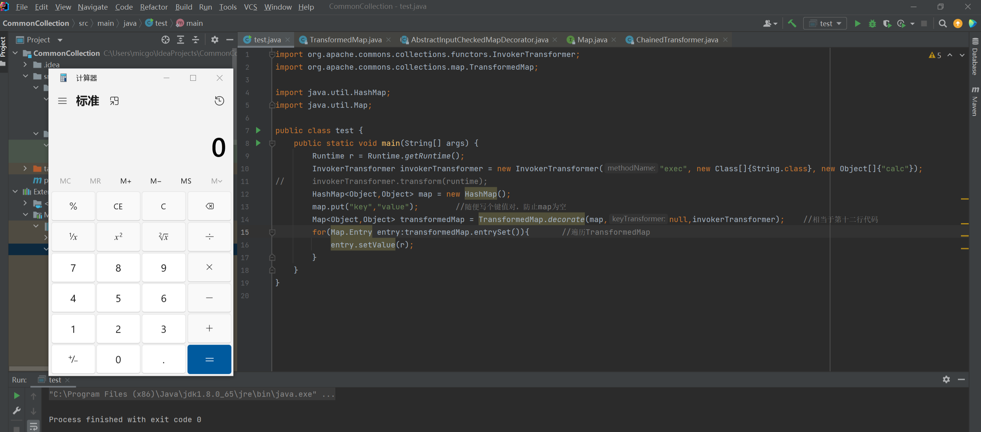The width and height of the screenshot is (981, 432).
Task: Click the wrench icon in Run panel
Action: 17,410
